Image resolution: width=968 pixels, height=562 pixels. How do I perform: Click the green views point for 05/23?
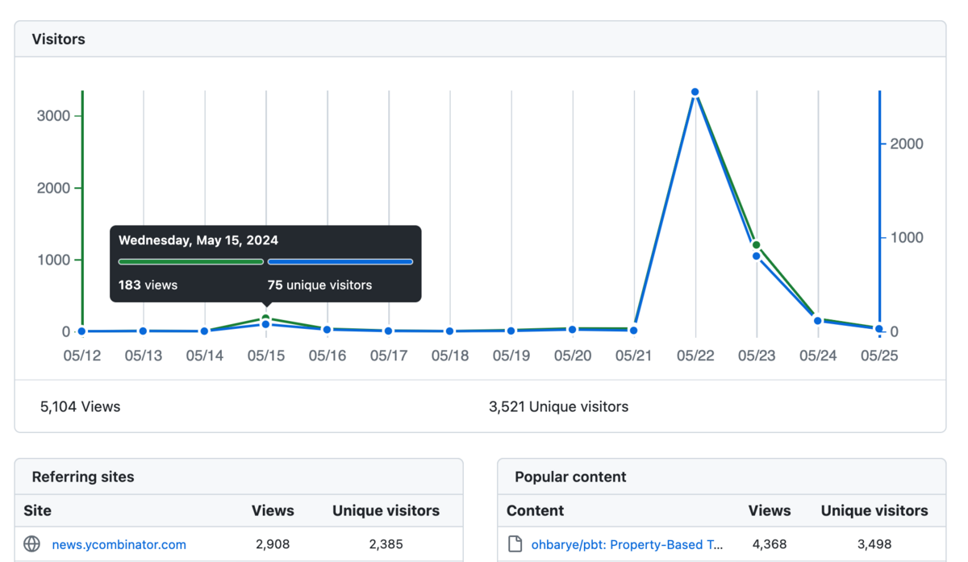tap(757, 244)
